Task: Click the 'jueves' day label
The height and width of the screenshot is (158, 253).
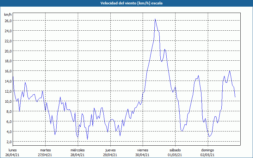Action: (x=110, y=150)
